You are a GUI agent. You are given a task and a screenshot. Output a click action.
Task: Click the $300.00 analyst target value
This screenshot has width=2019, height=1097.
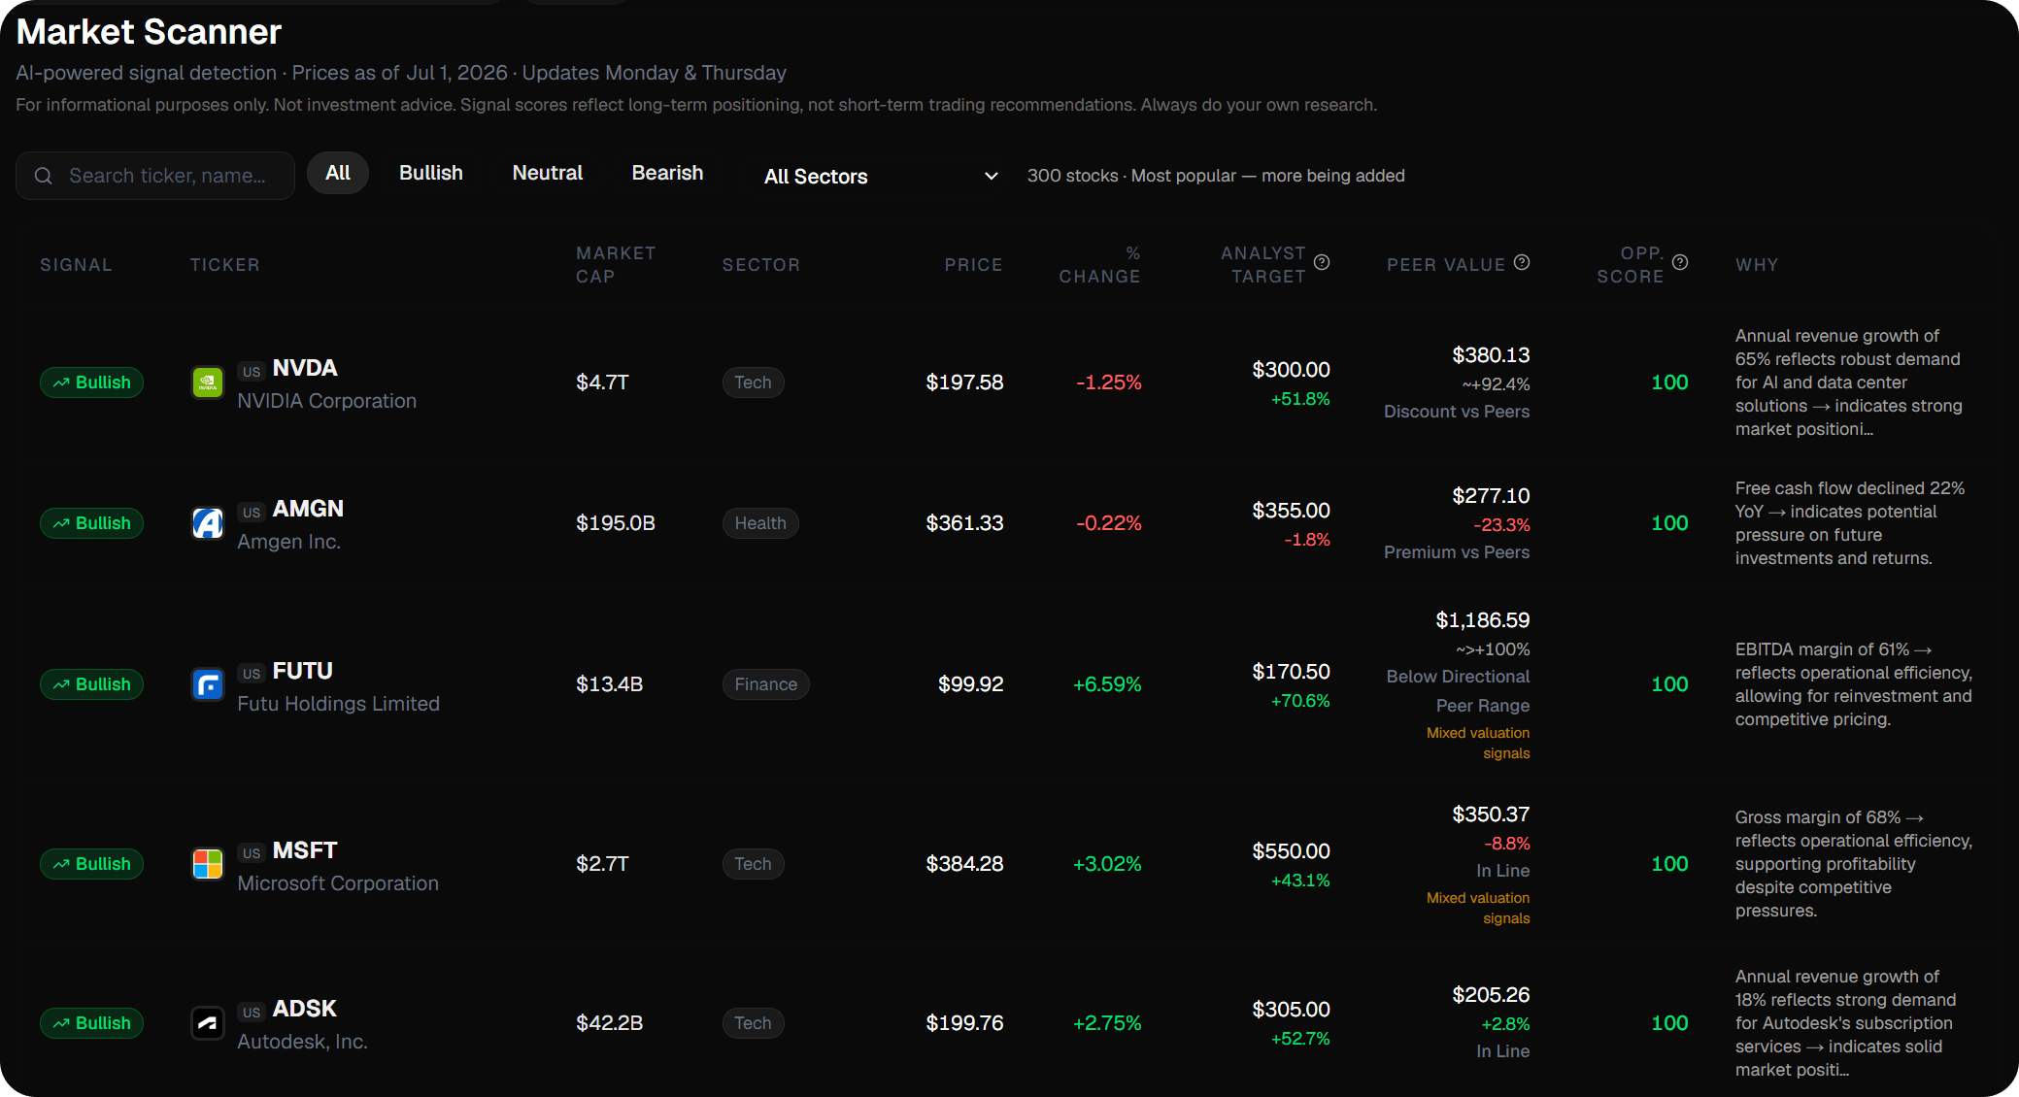pyautogui.click(x=1291, y=370)
